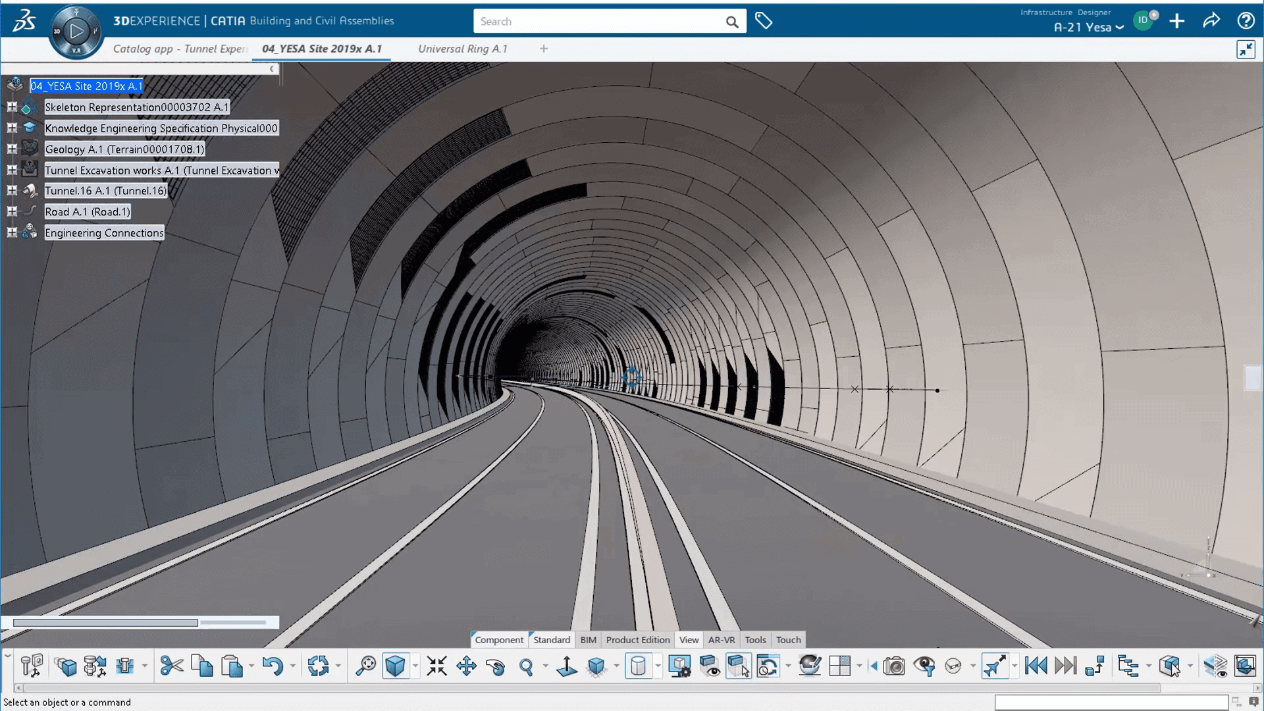Screen dimensions: 1264x711
Task: Expand the Geology A.1 tree node
Action: (12, 149)
